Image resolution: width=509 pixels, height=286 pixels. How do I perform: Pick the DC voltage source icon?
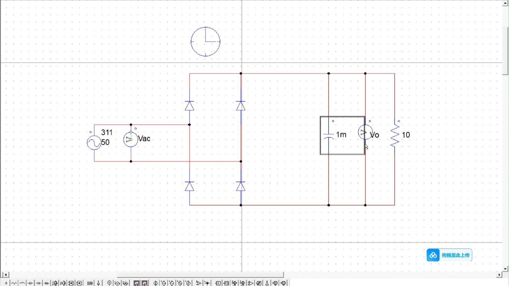[x=156, y=283]
